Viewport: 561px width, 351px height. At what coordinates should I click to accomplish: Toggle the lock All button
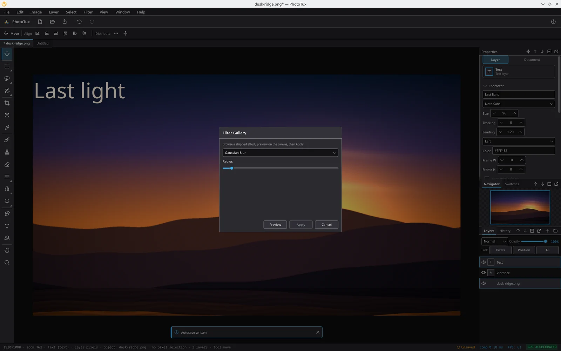[x=547, y=250]
